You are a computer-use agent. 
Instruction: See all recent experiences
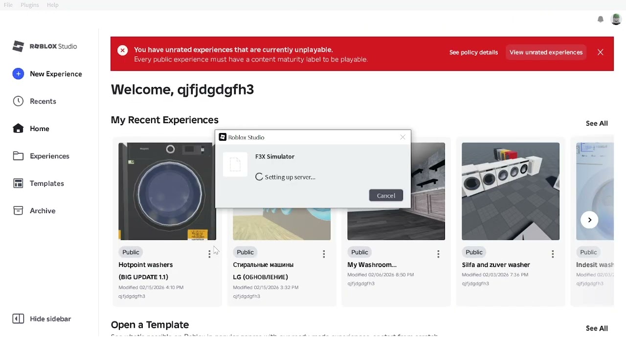(597, 123)
